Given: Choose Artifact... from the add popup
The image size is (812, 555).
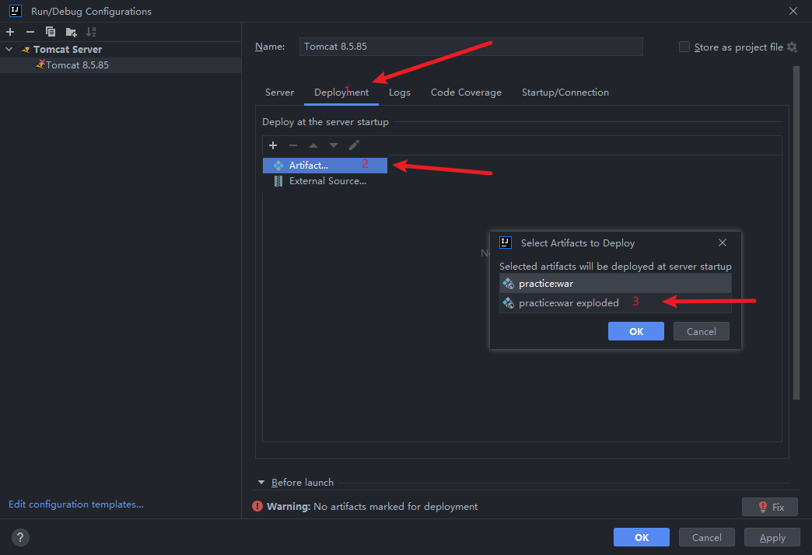Looking at the screenshot, I should 308,166.
